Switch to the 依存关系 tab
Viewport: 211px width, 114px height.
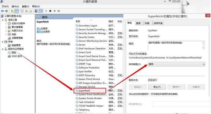[158, 23]
